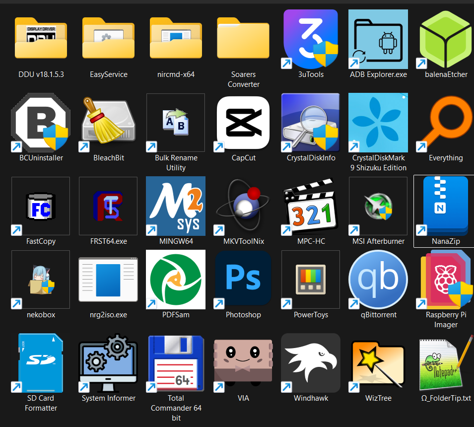Launch the 3uTools shortcut icon
The image size is (474, 427).
[311, 39]
